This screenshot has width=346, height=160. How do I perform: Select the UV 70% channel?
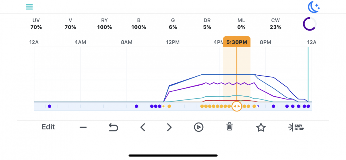tap(36, 24)
